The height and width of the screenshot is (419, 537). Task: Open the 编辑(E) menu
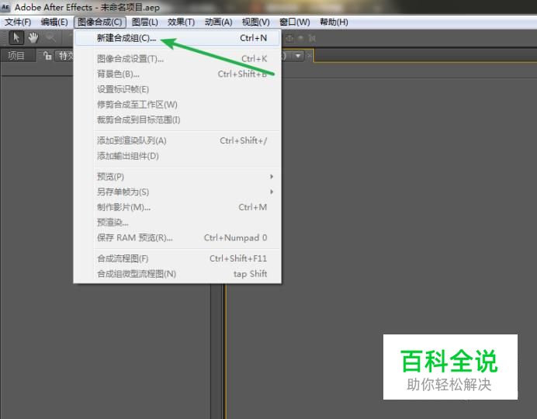[54, 23]
